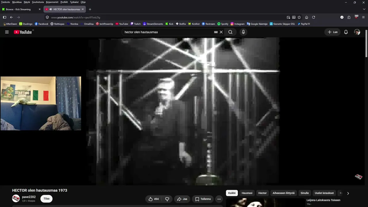Viewport: 368px width, 207px height.
Task: Open the StreamElements bookmark
Action: point(153,24)
